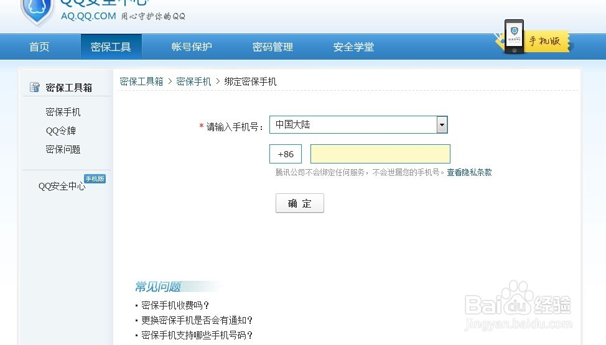Select the 密保工具 nav tab
The image size is (606, 345).
111,47
